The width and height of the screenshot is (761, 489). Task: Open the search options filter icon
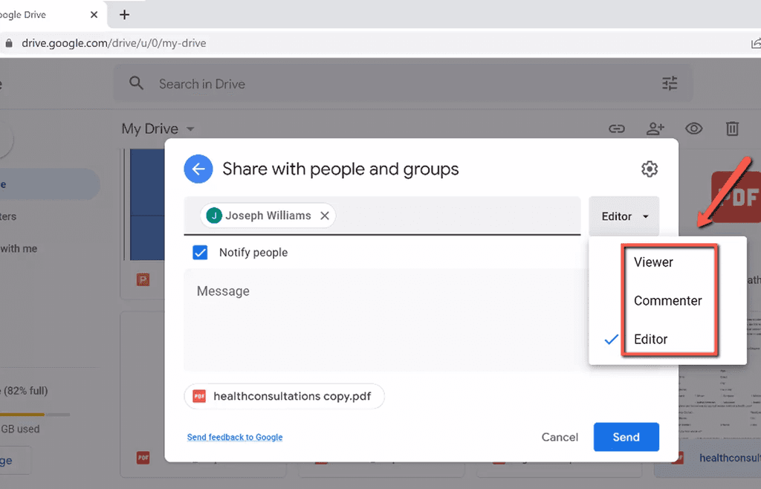(x=669, y=83)
